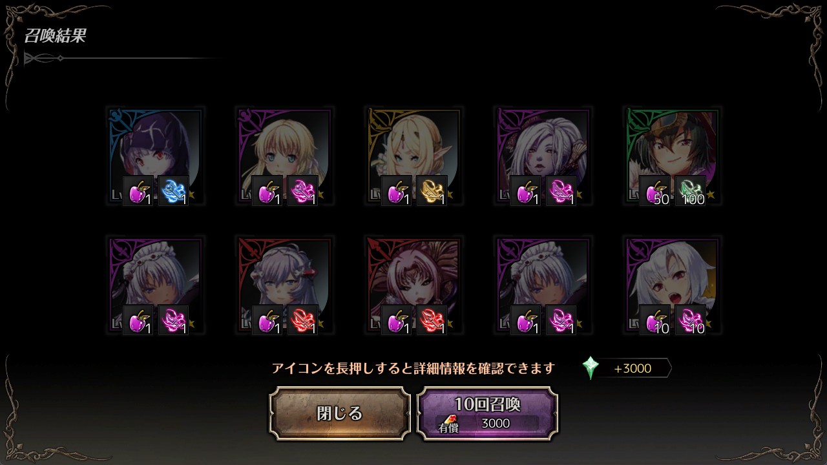Tap the purple apple icon labeled 10
Viewport: 827px width, 465px height.
pos(655,320)
